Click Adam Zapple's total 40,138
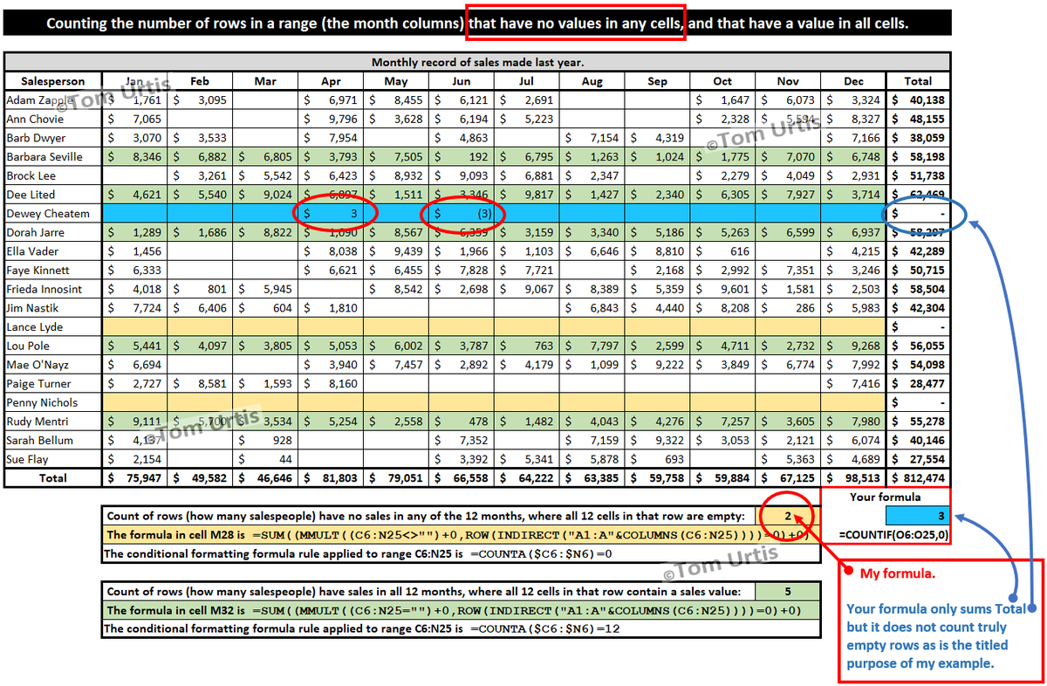This screenshot has height=686, width=1047. click(x=919, y=100)
